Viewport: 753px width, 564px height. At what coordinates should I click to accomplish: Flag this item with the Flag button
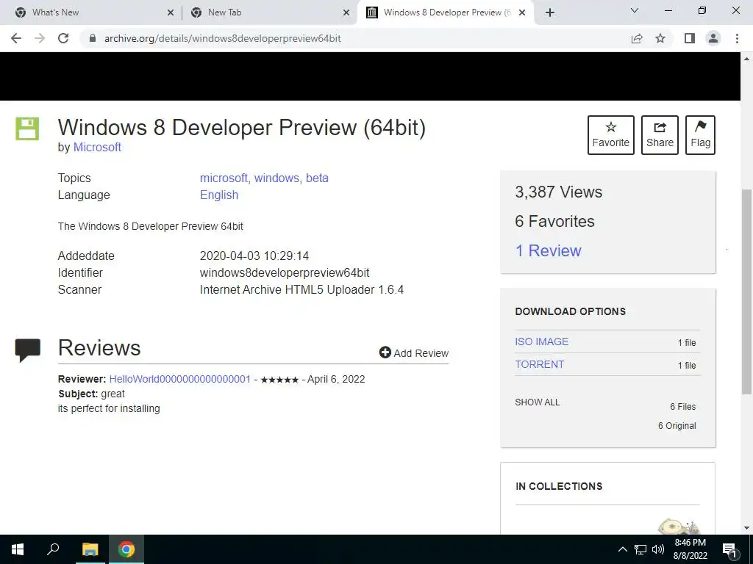(700, 135)
